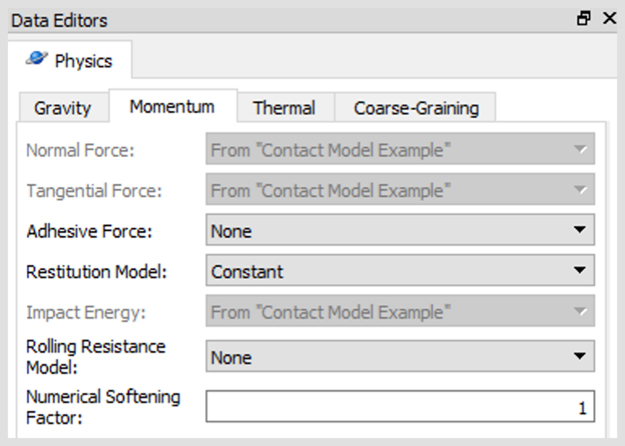Open the Adhesive Force dropdown
Viewport: 625px width, 446px height.
(400, 230)
